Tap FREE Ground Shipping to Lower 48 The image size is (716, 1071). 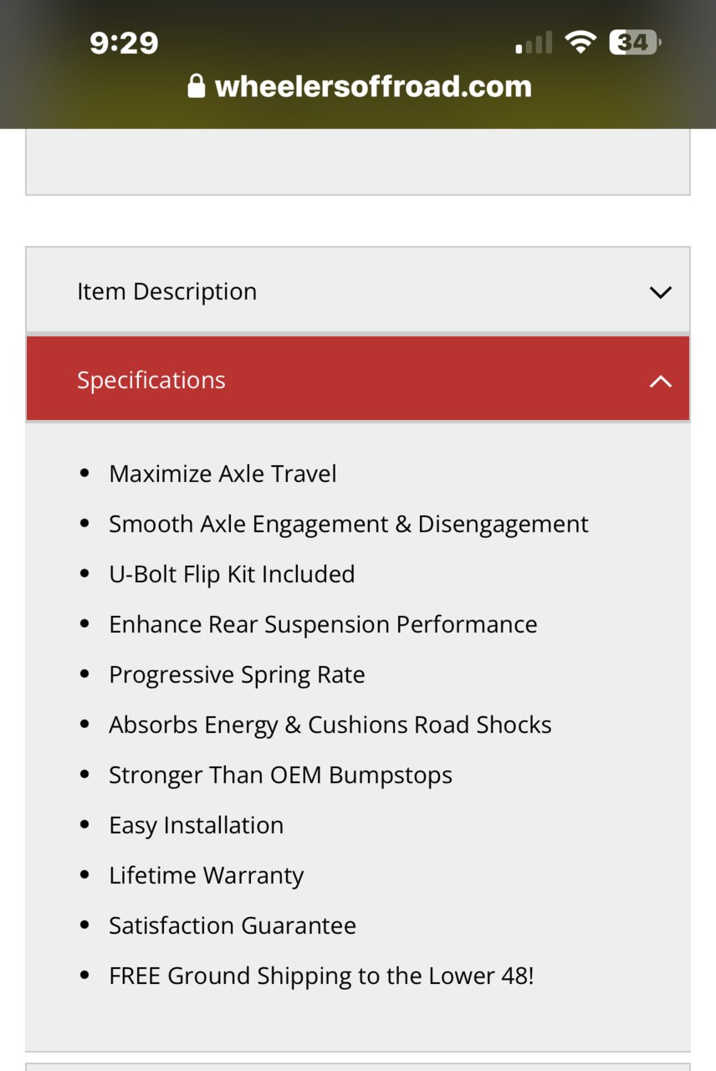321,976
